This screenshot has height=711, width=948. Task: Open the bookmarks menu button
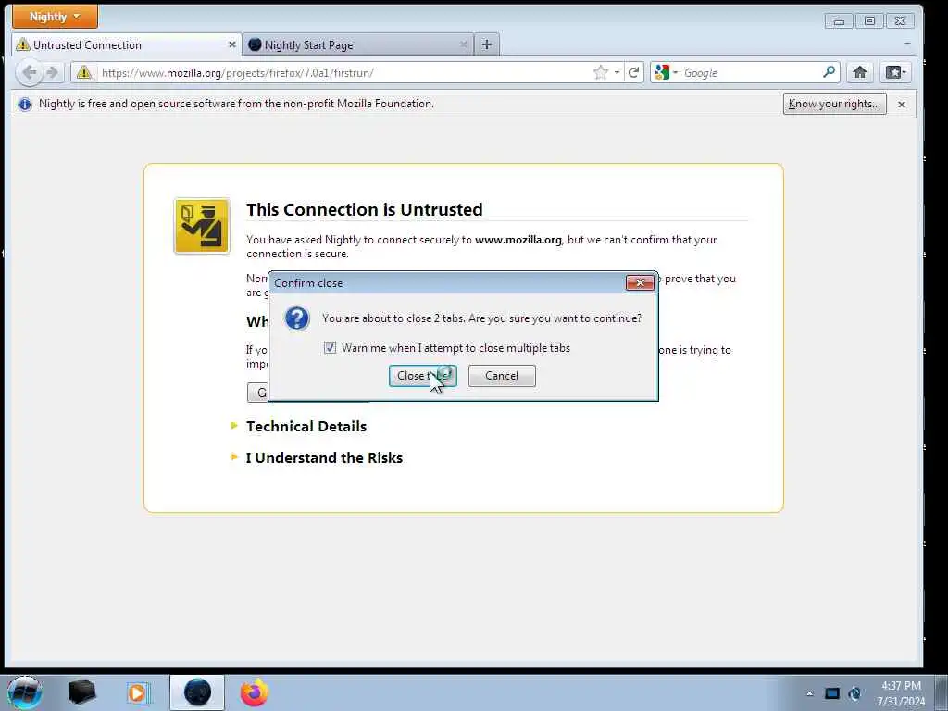(895, 72)
